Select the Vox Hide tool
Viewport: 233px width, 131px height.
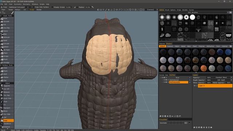[x=7, y=114]
